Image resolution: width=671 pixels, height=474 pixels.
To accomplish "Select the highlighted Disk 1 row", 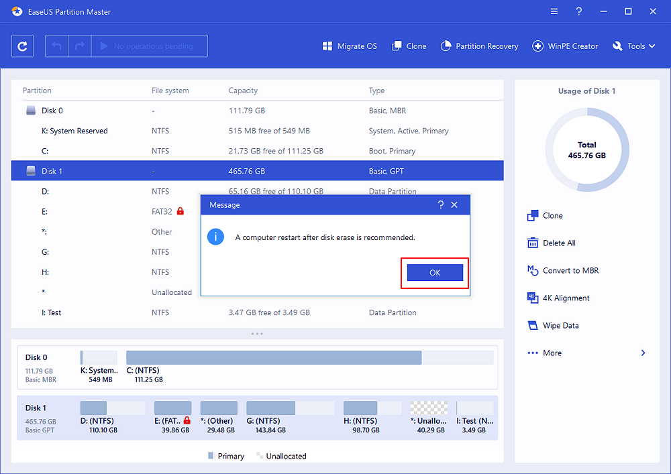I will tap(257, 171).
